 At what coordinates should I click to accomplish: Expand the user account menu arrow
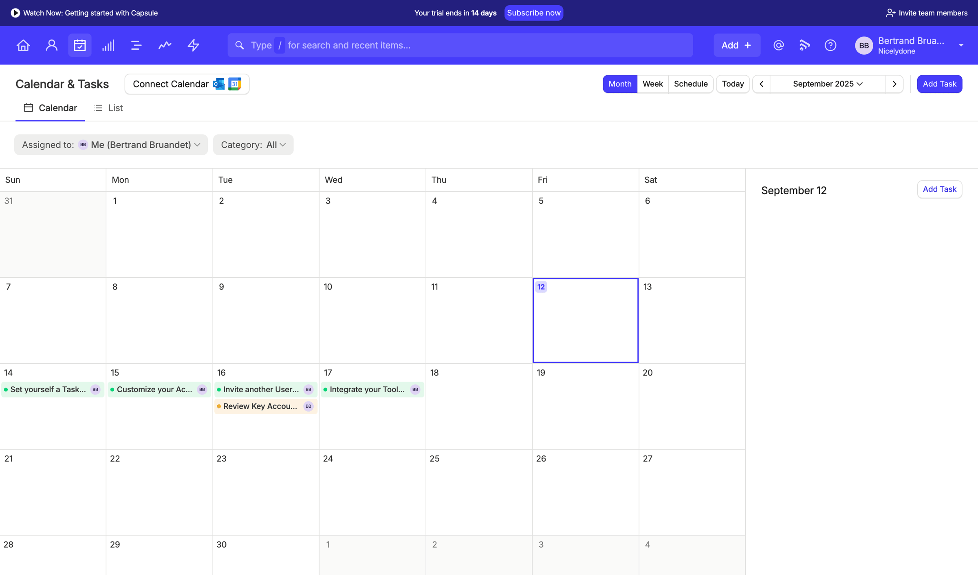961,45
